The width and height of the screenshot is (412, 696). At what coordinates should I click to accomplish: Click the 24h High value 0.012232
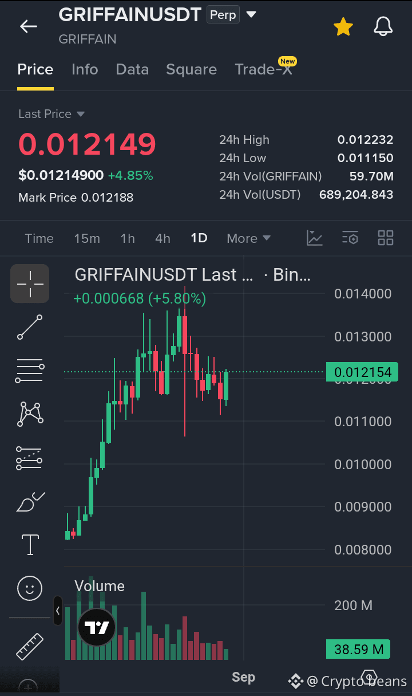coord(365,140)
